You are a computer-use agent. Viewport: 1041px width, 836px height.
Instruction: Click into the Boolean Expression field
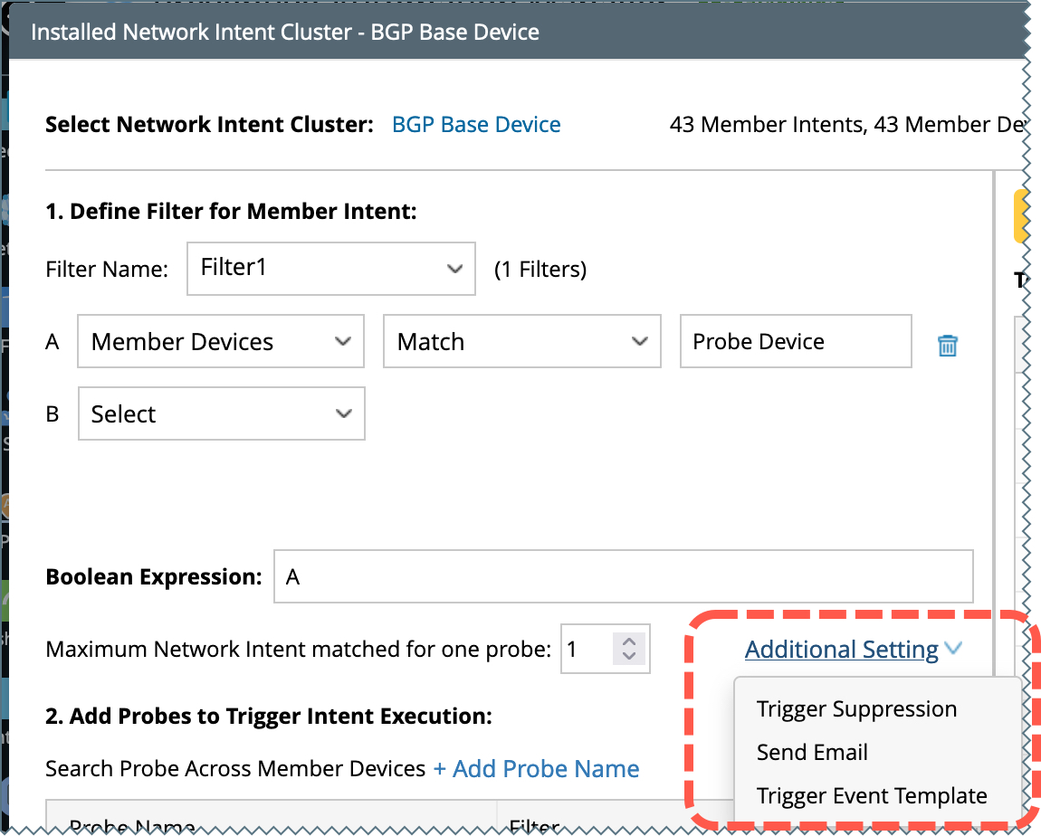point(623,576)
